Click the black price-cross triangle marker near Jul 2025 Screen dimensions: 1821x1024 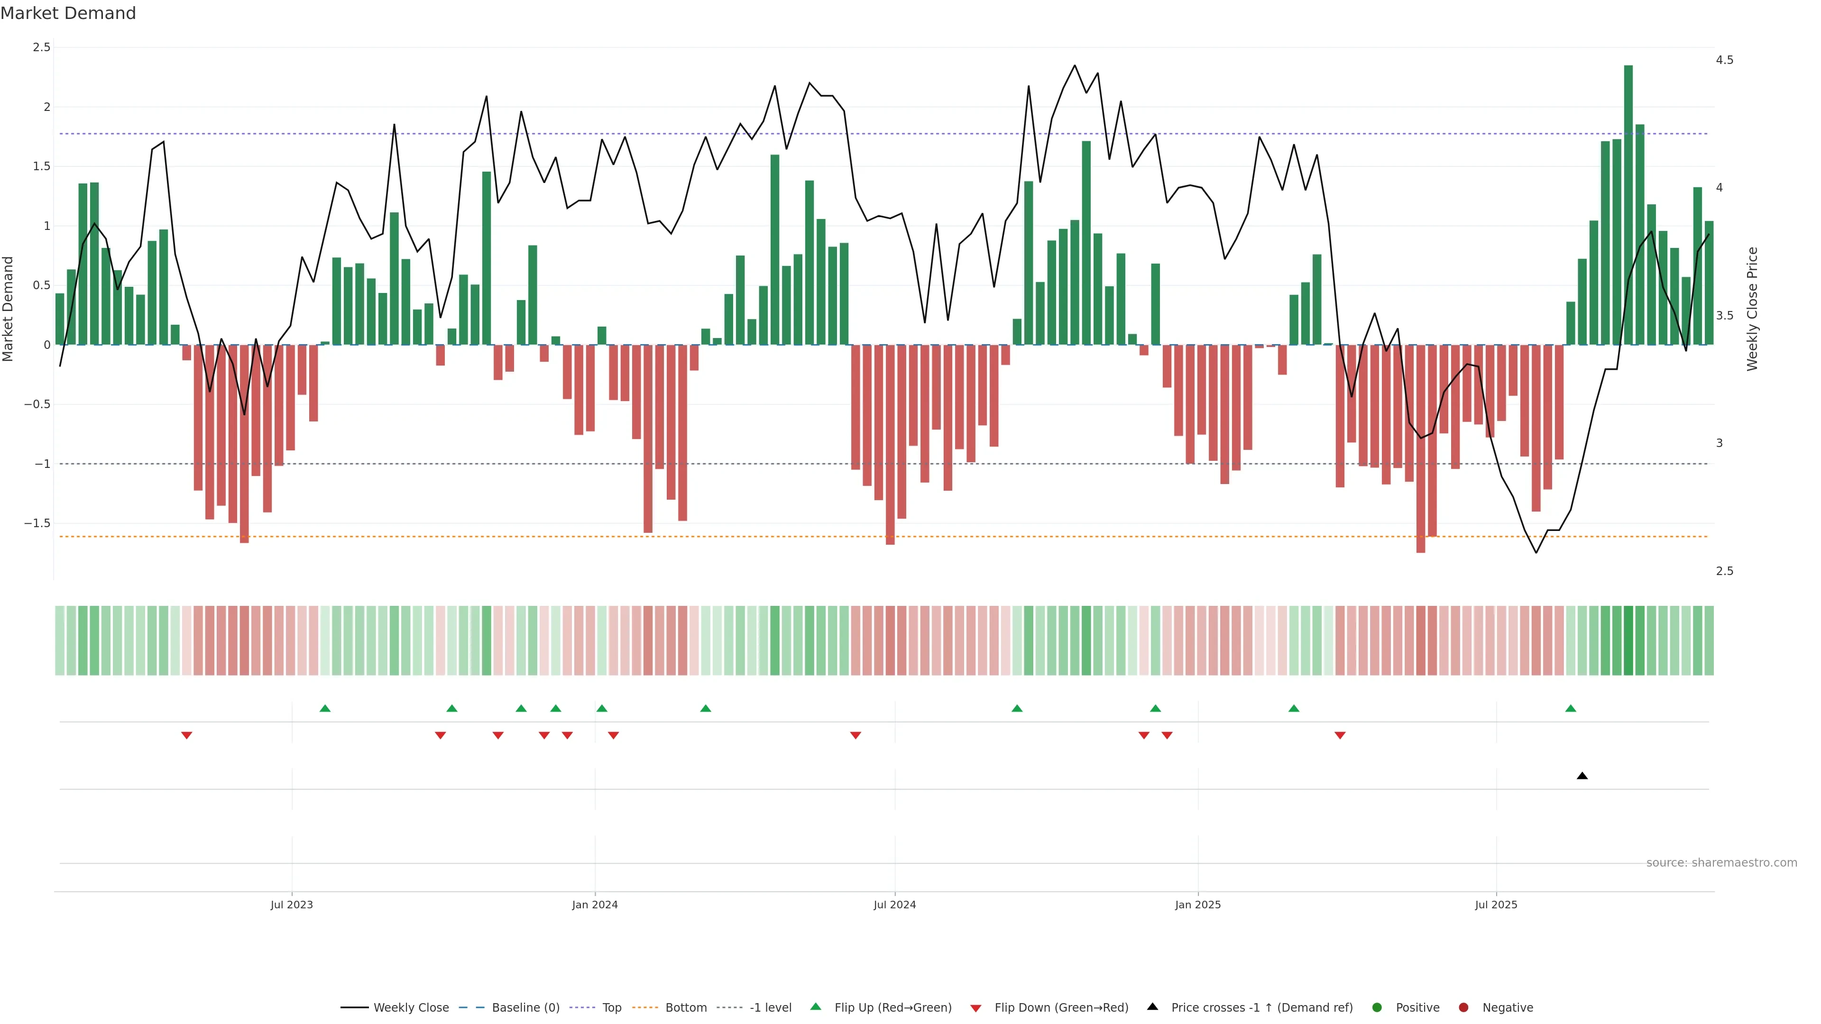click(x=1582, y=776)
